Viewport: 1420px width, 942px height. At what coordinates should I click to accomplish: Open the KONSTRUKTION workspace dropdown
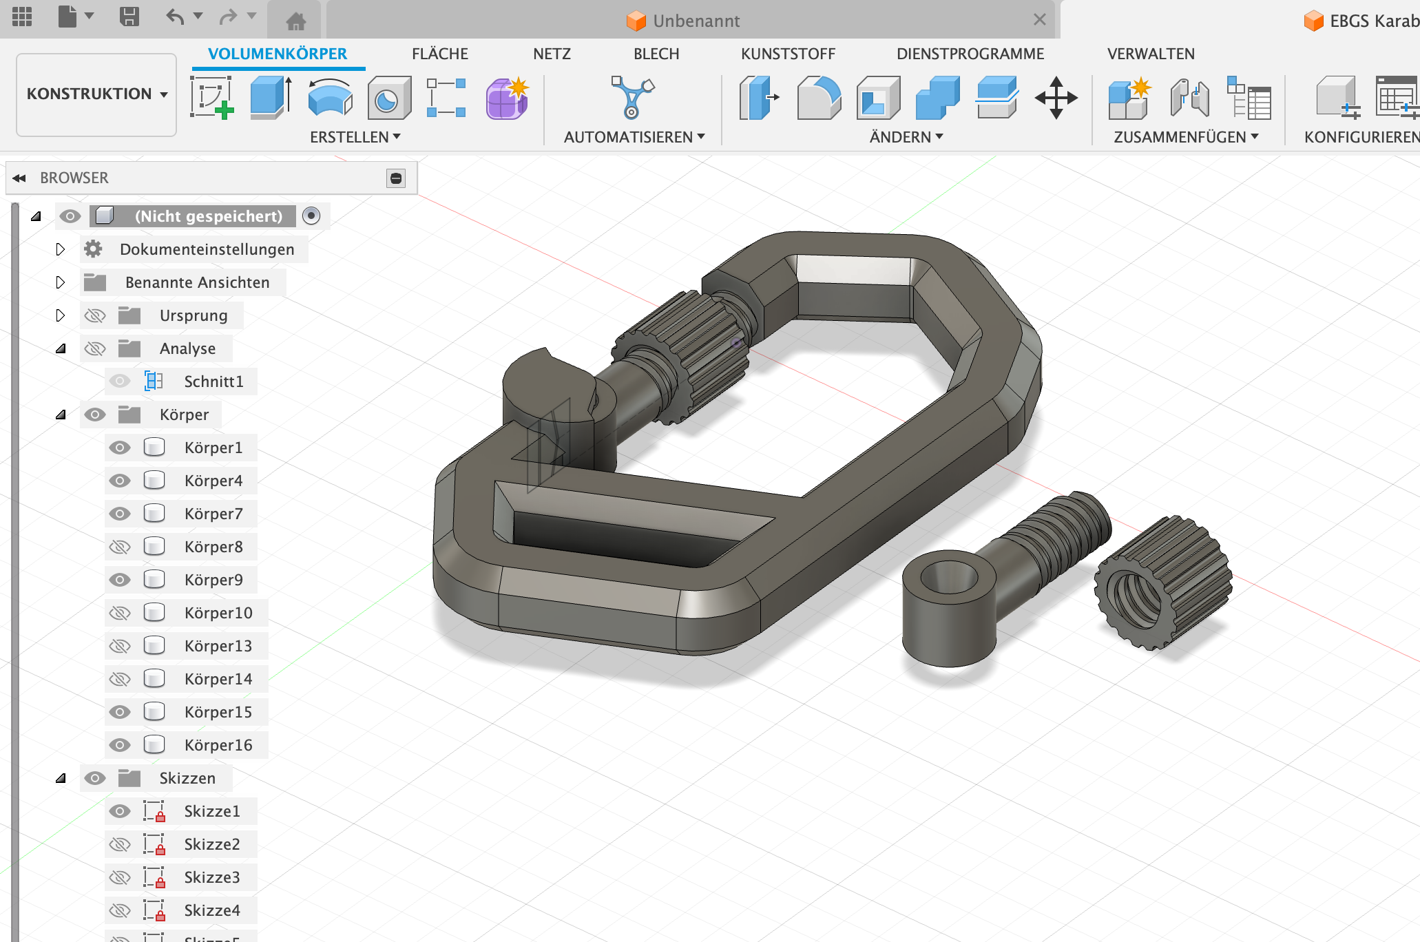tap(96, 94)
